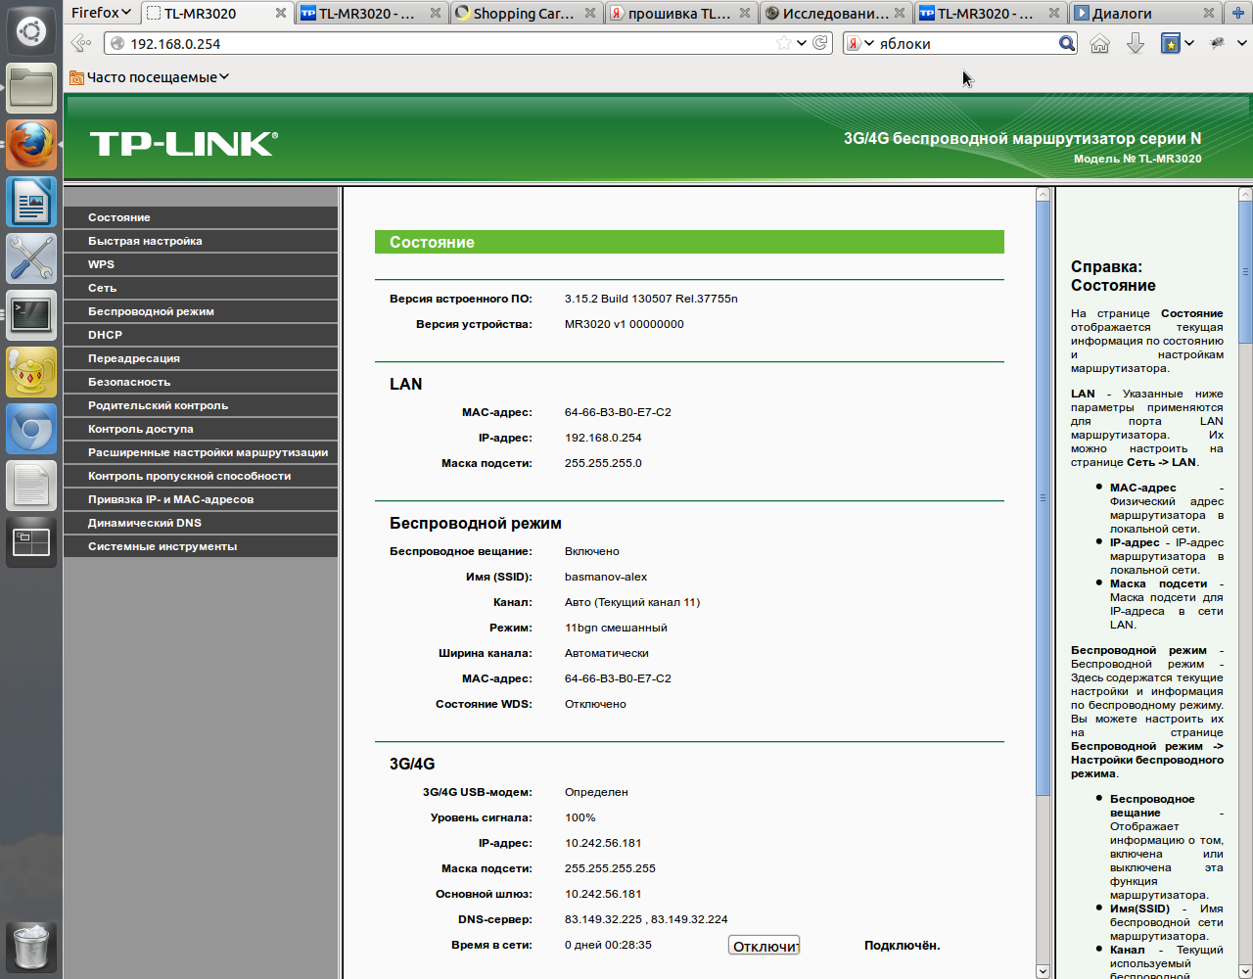Image resolution: width=1253 pixels, height=979 pixels.
Task: Open the Trash in the dock
Action: click(31, 947)
